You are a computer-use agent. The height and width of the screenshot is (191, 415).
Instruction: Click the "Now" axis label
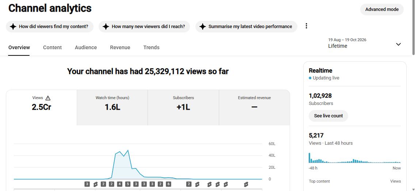click(x=396, y=168)
